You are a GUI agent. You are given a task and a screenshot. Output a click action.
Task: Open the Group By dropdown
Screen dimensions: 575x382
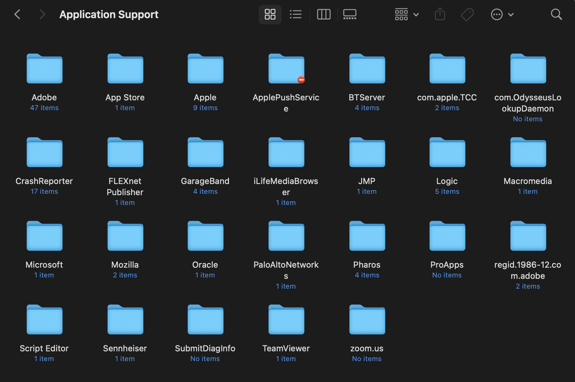(x=407, y=14)
